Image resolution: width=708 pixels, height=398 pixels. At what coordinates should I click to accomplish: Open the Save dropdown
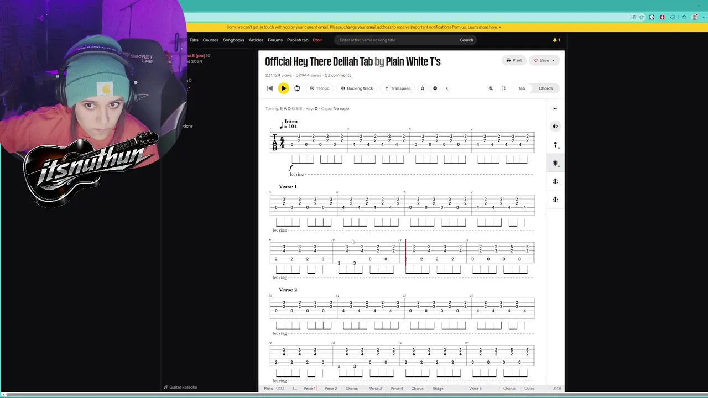pyautogui.click(x=544, y=60)
